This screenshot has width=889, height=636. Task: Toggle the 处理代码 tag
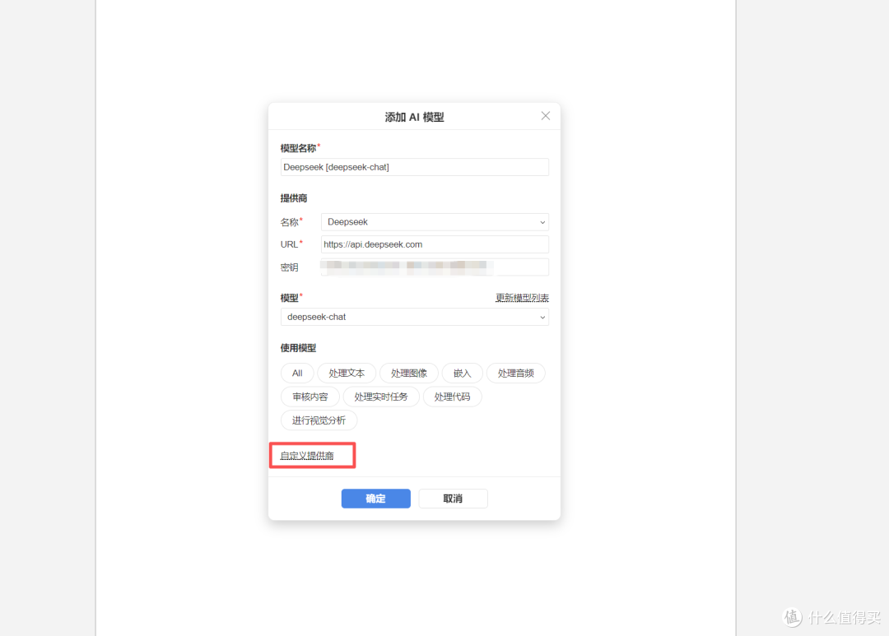click(x=453, y=397)
